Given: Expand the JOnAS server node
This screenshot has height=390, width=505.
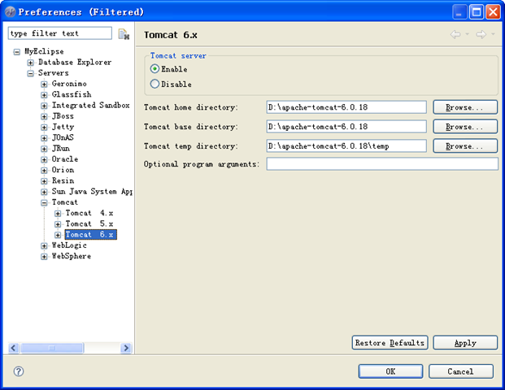Looking at the screenshot, I should [x=44, y=138].
